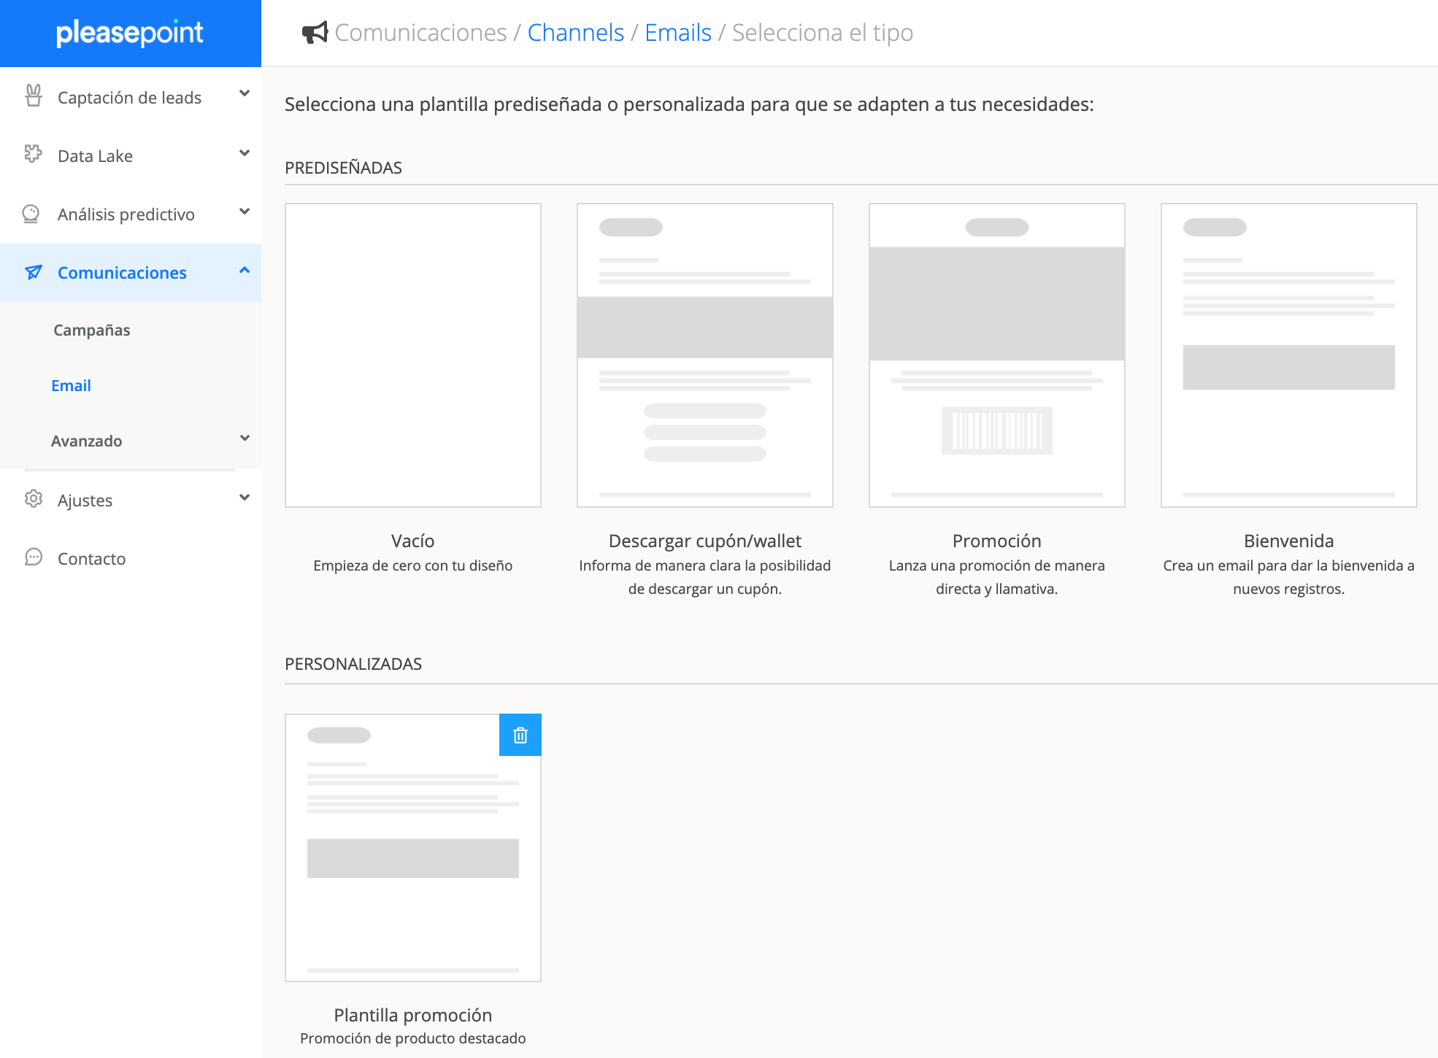The height and width of the screenshot is (1058, 1438).
Task: Click the Captación de leads sidebar icon
Action: pos(34,96)
